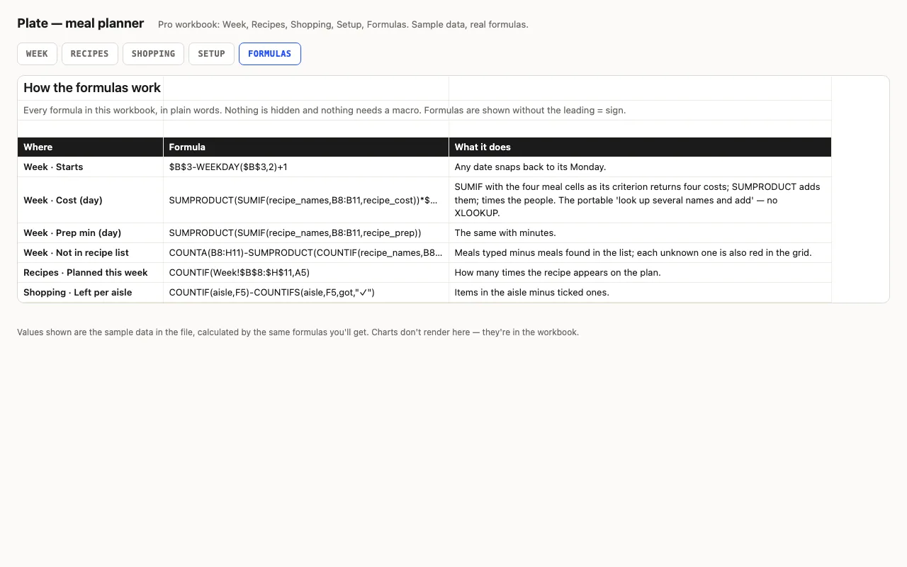Select the 'Where' column header
This screenshot has height=567, width=907.
(x=91, y=147)
